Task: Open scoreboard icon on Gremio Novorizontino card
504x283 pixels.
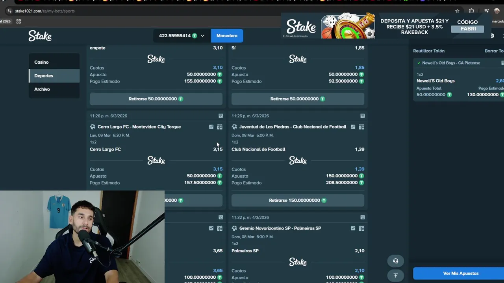Action: tap(361, 228)
